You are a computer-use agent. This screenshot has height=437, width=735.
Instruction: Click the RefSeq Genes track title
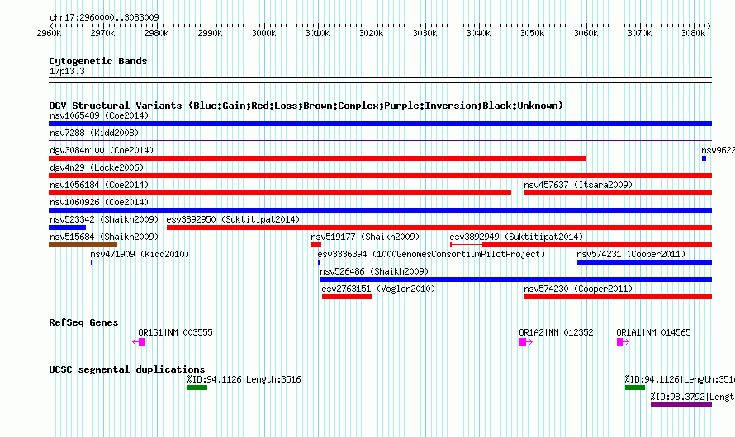(83, 323)
